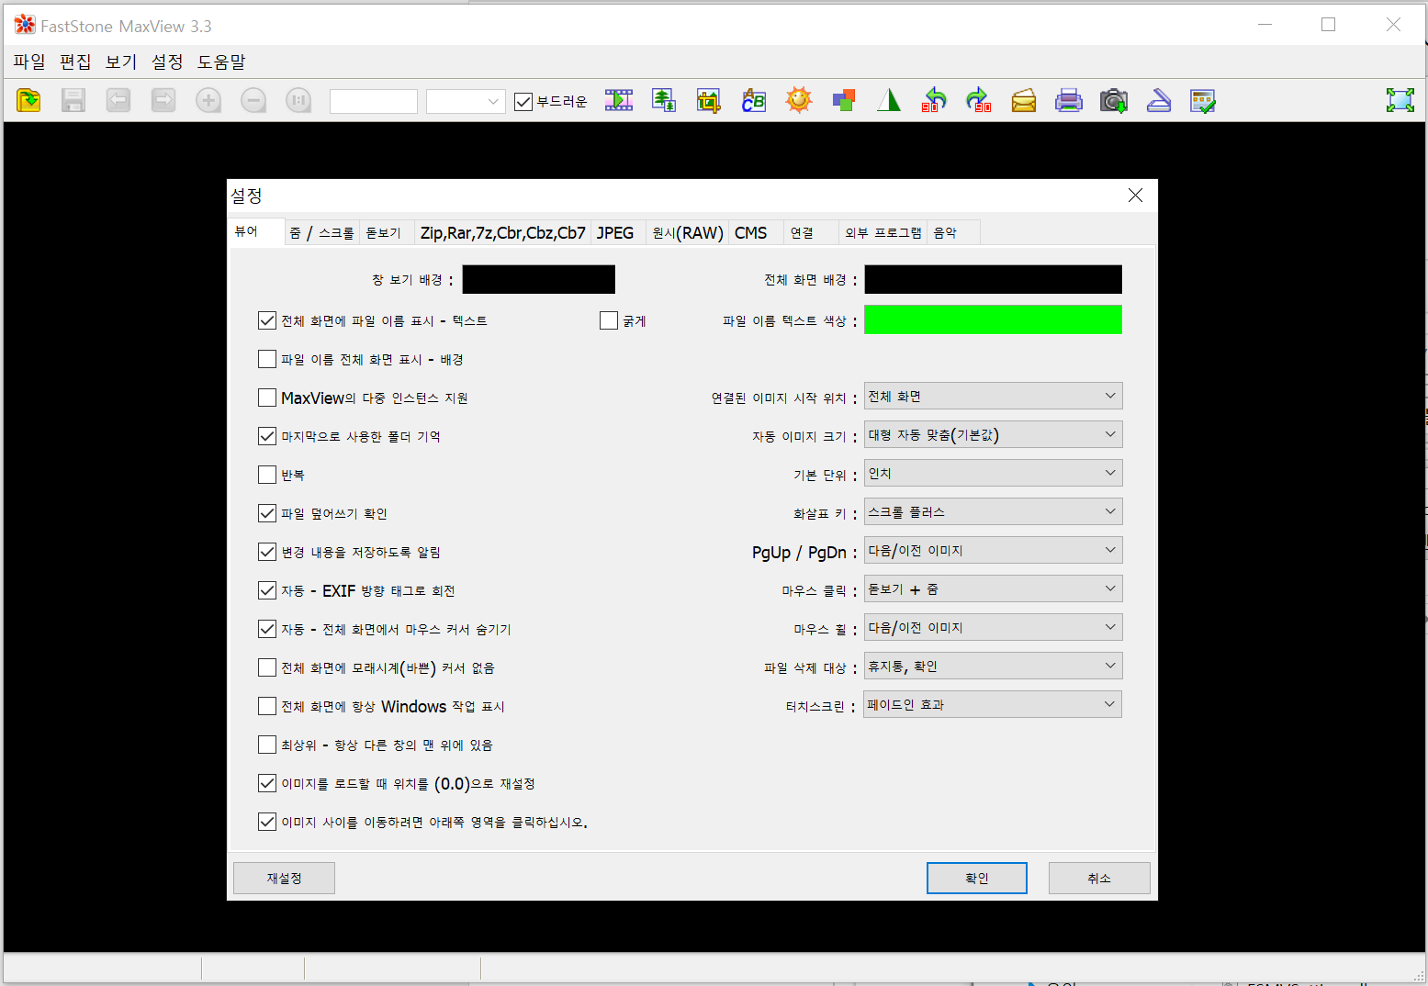
Task: Open the 마우스 클릭 dropdown
Action: coord(993,589)
